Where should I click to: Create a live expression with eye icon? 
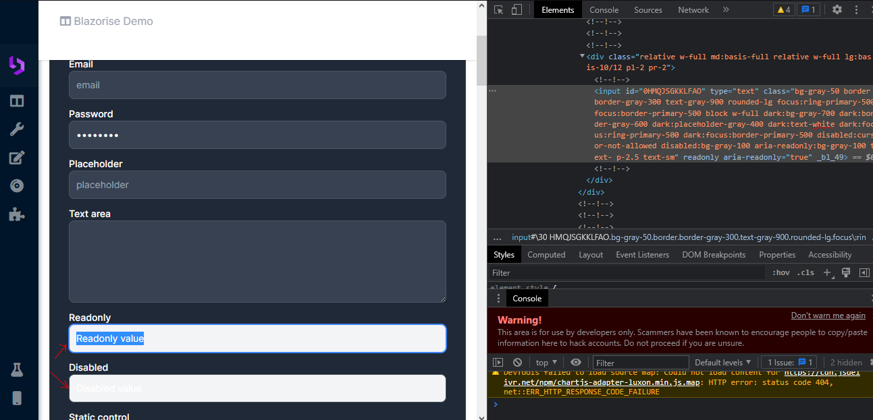point(576,362)
